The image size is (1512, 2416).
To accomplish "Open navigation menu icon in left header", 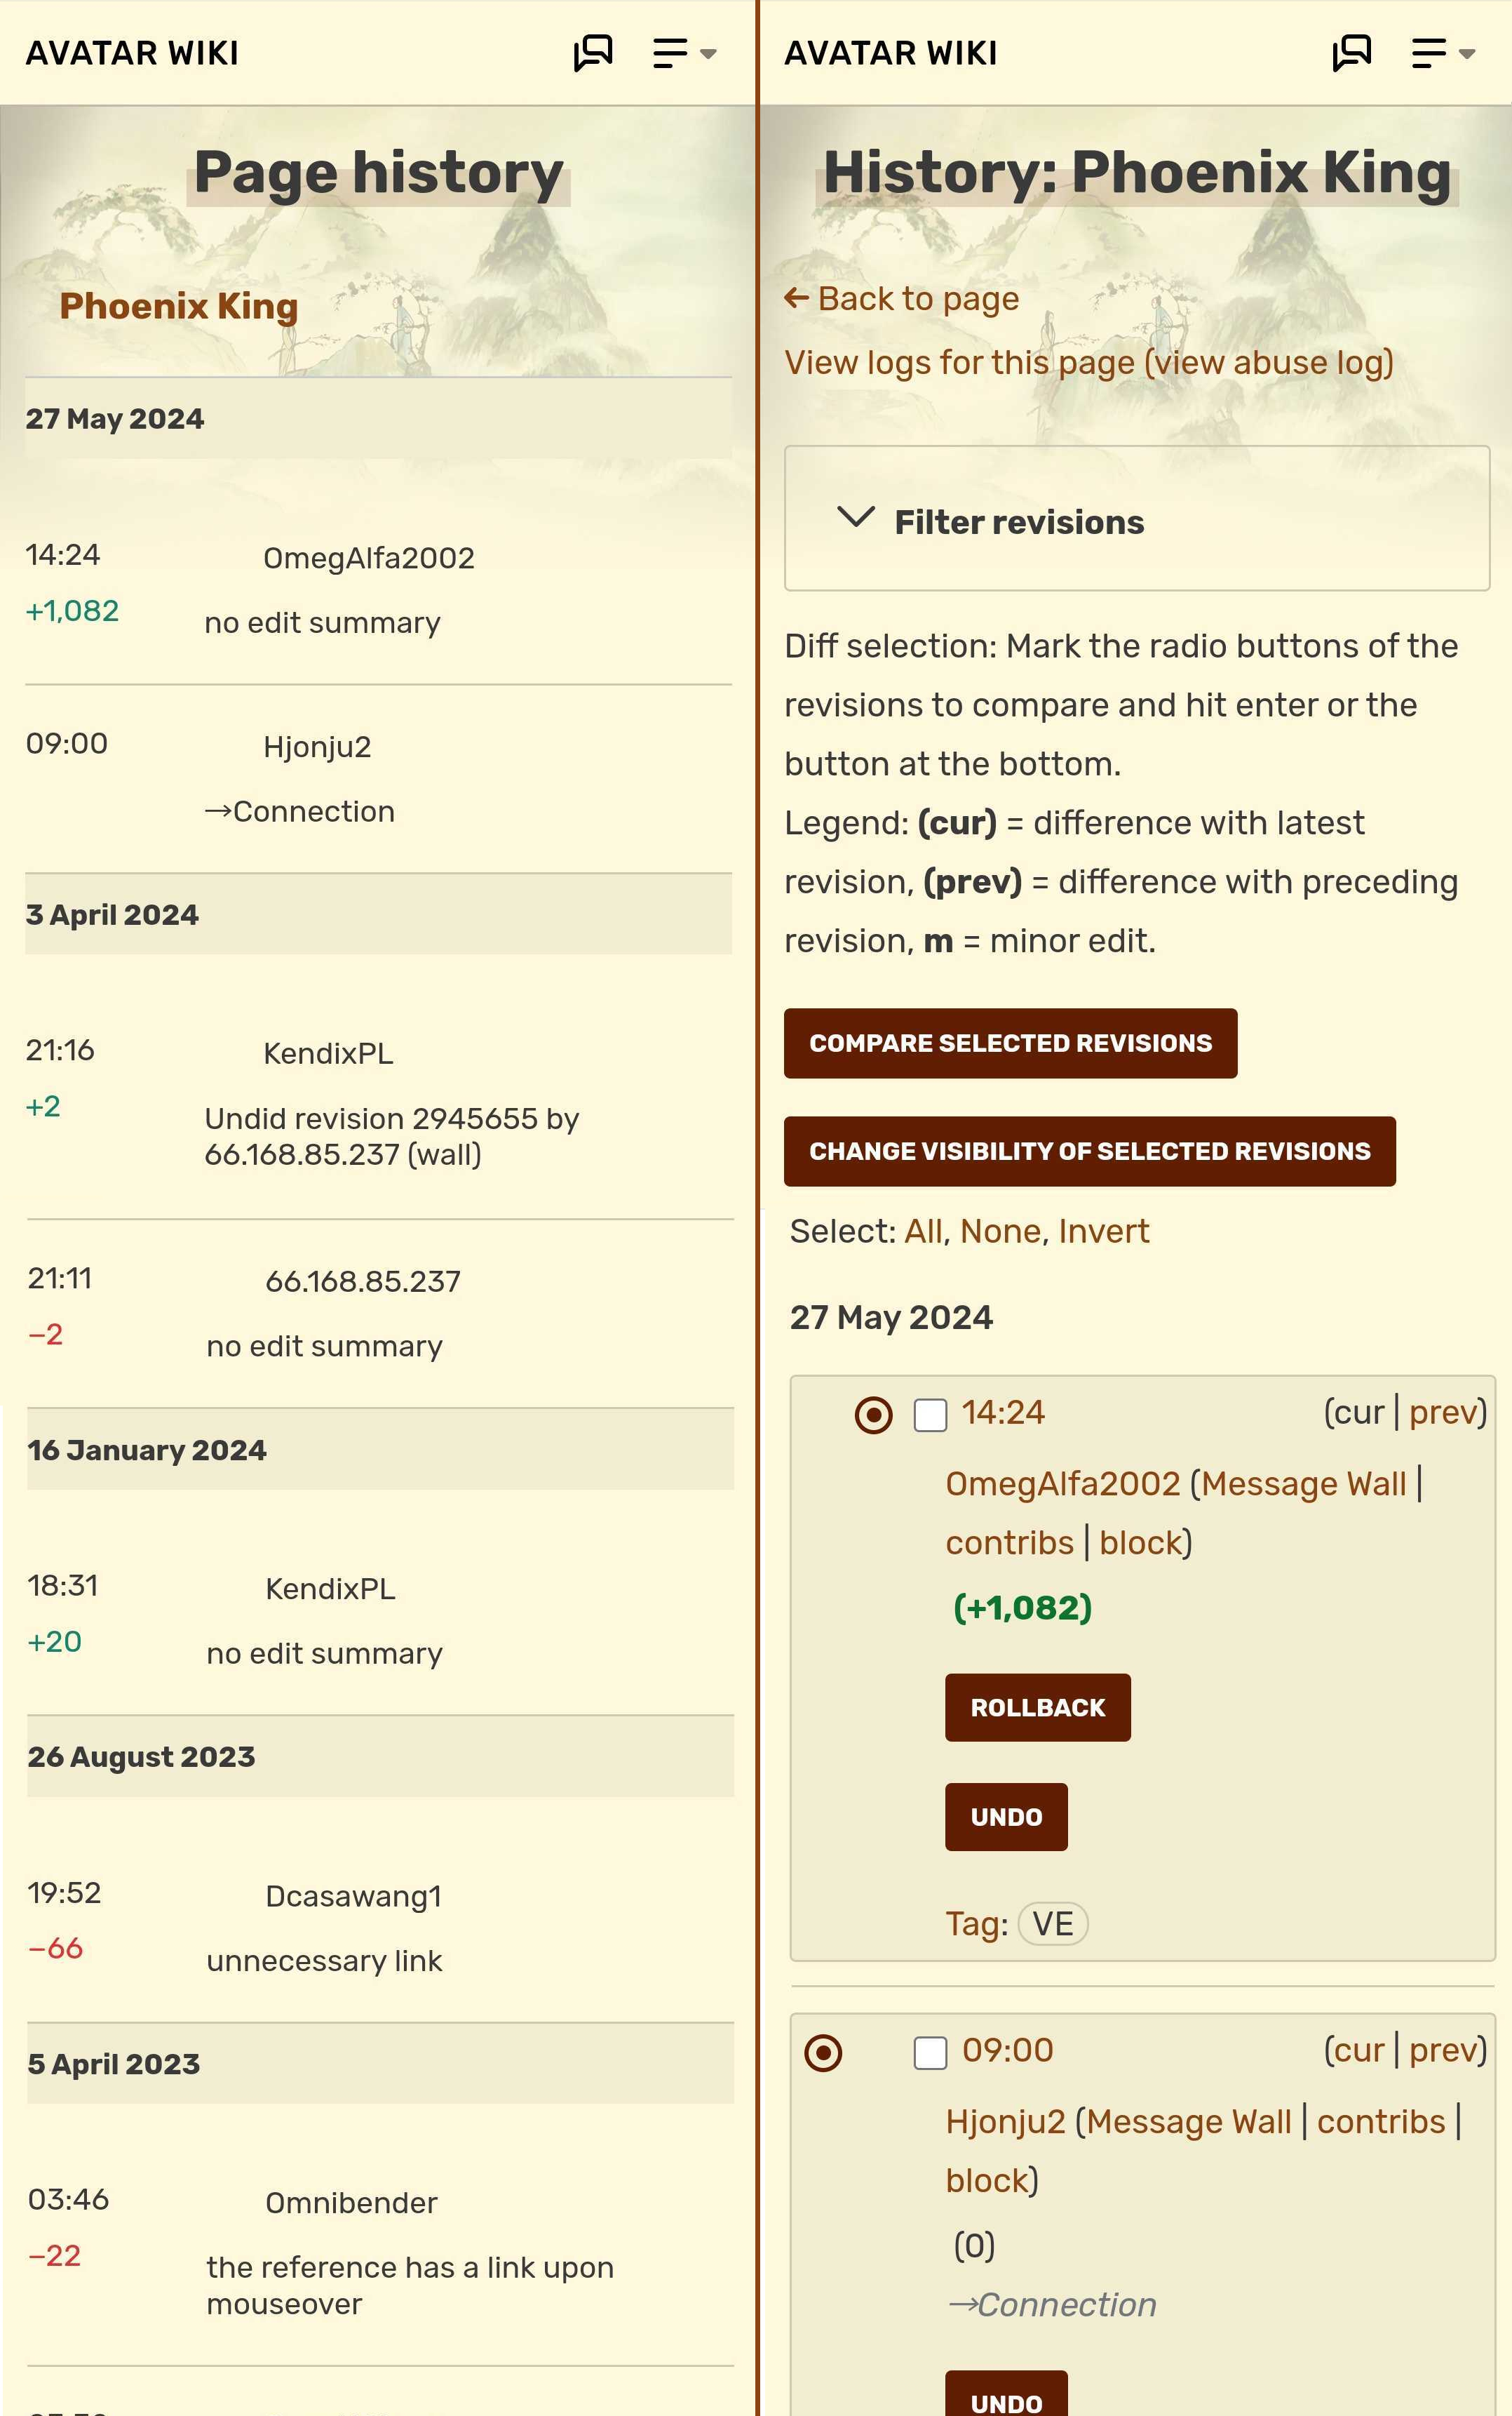I will pos(685,53).
